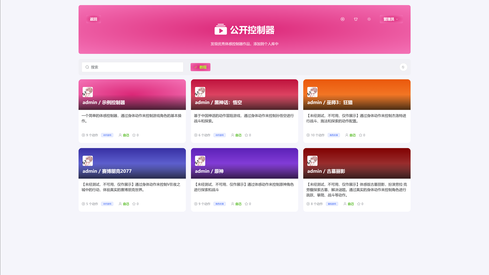The height and width of the screenshot is (275, 489).
Task: Open the theme/skin shirt icon
Action: [356, 19]
